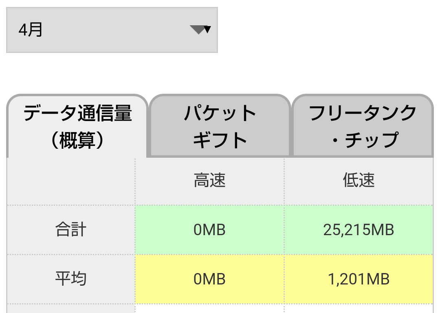Select the 合計 row label

pos(71,230)
